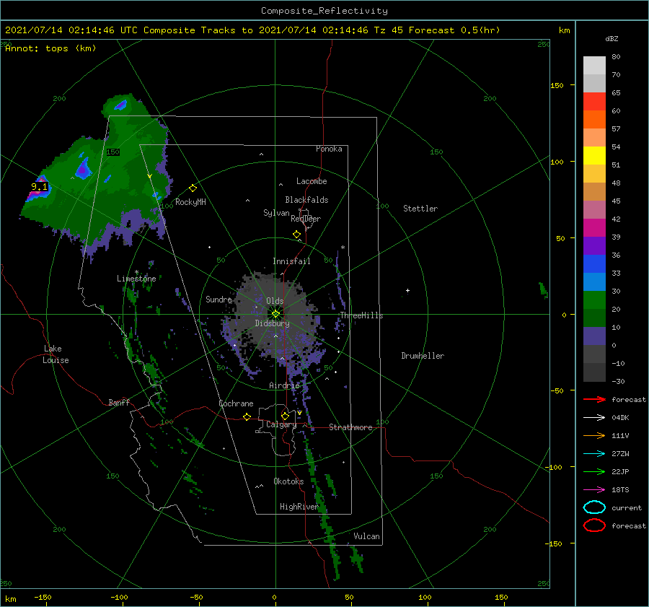The image size is (649, 607).
Task: Click the dBZ legend heading
Action: [612, 38]
